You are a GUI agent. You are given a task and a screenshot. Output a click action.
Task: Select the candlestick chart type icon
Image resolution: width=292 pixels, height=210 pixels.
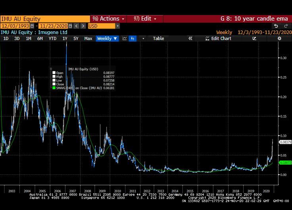point(133,38)
